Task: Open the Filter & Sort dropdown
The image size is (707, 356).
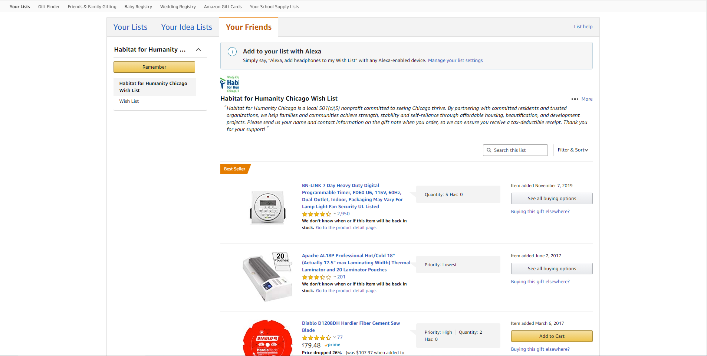Action: 573,150
